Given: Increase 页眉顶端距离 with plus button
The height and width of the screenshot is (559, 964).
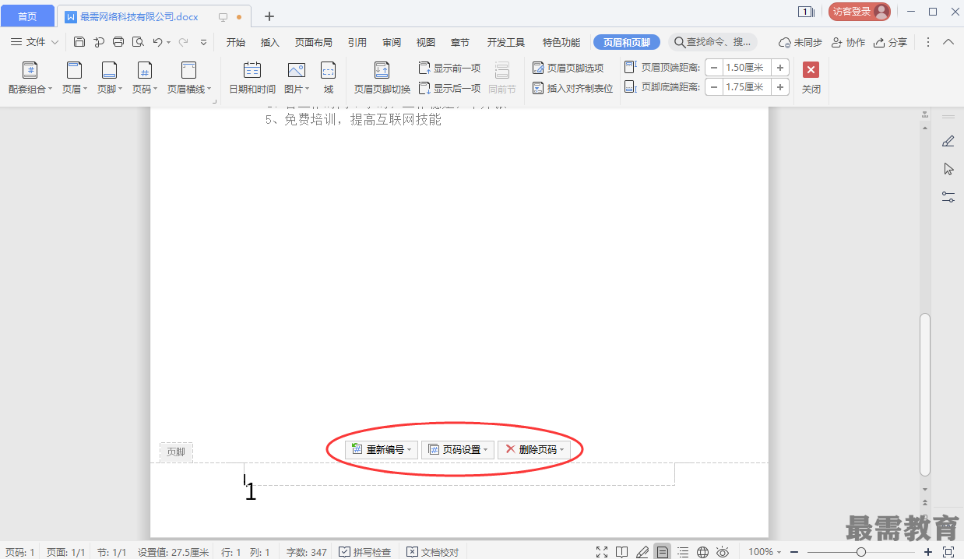Looking at the screenshot, I should pos(780,68).
